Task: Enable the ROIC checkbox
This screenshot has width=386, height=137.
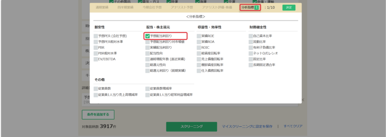Action: pos(199,48)
